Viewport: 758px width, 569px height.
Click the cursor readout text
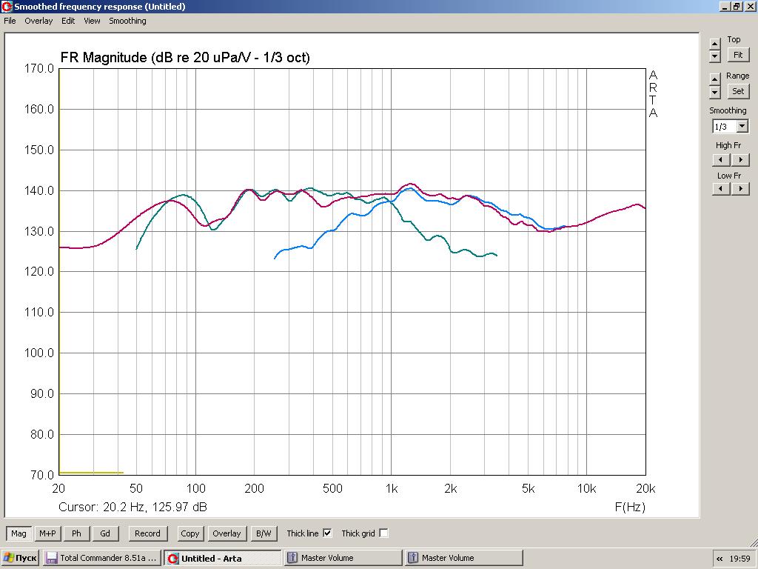[x=133, y=507]
